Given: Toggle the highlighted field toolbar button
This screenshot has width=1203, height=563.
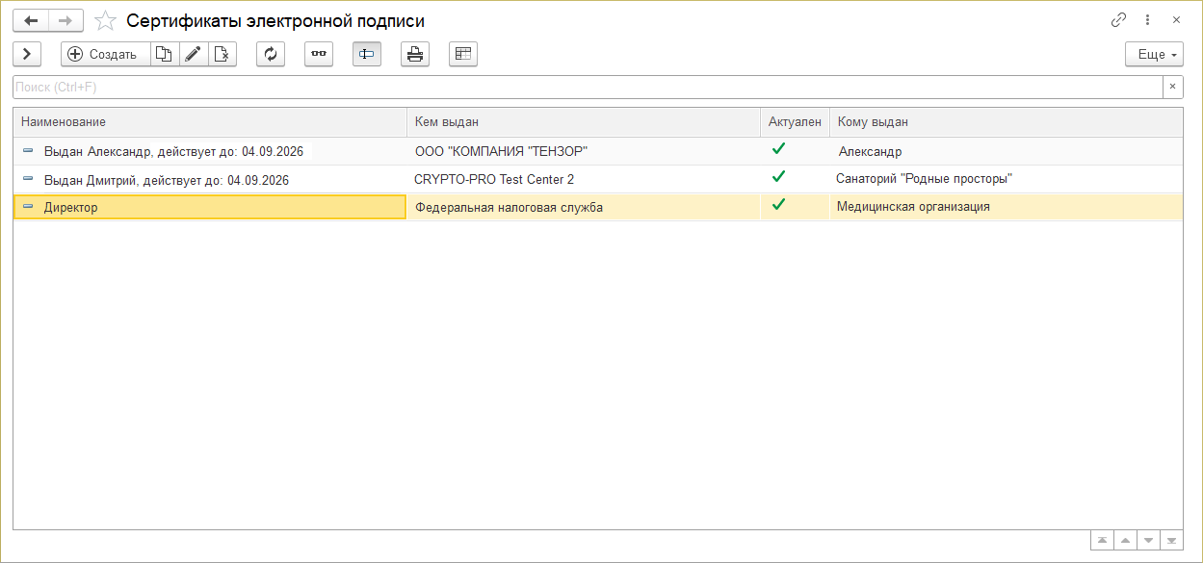Looking at the screenshot, I should coord(367,55).
